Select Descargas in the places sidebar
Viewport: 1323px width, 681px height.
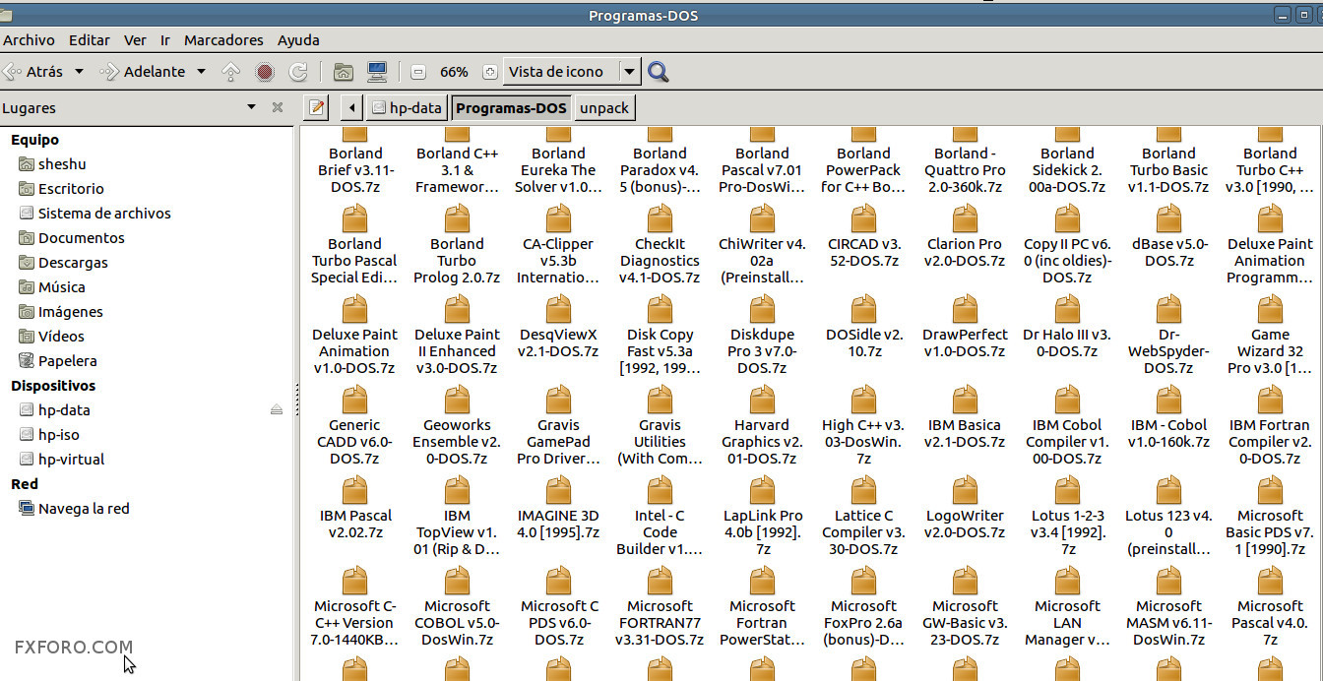(74, 262)
